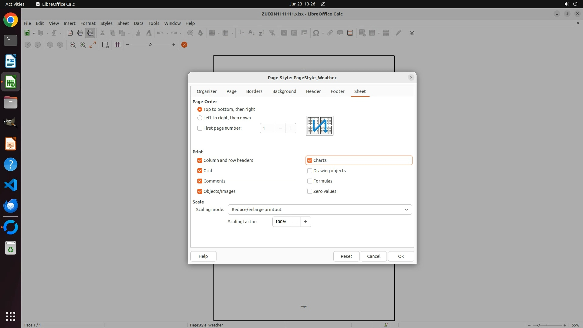
Task: Click the preview zoom slider handle
Action: click(x=150, y=45)
